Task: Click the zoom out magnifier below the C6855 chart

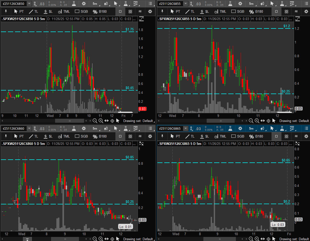Action: pos(251,121)
